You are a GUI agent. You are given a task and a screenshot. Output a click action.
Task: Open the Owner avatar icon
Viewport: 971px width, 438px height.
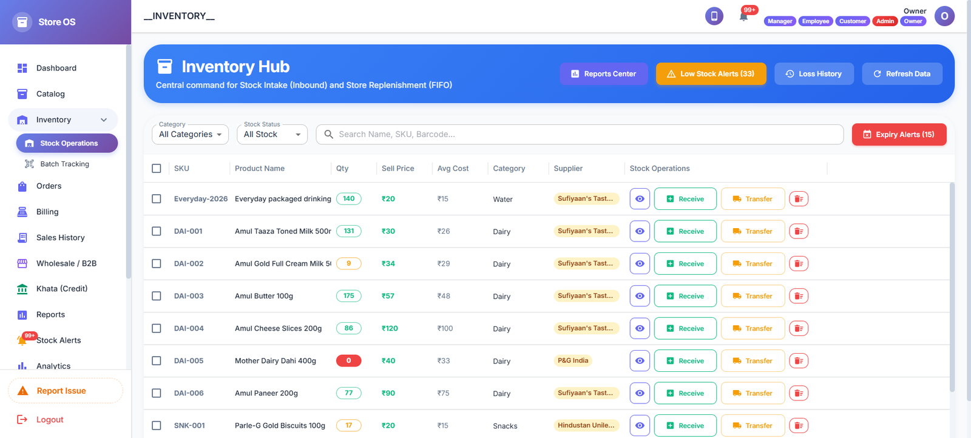944,16
